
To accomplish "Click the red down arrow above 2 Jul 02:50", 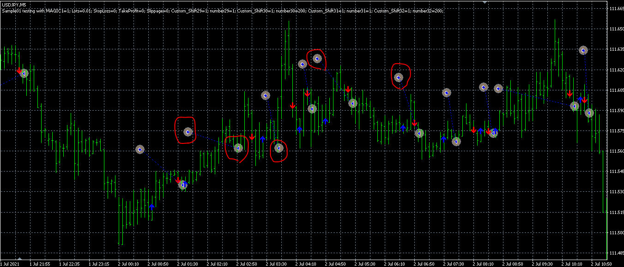I will pyautogui.click(x=252, y=136).
